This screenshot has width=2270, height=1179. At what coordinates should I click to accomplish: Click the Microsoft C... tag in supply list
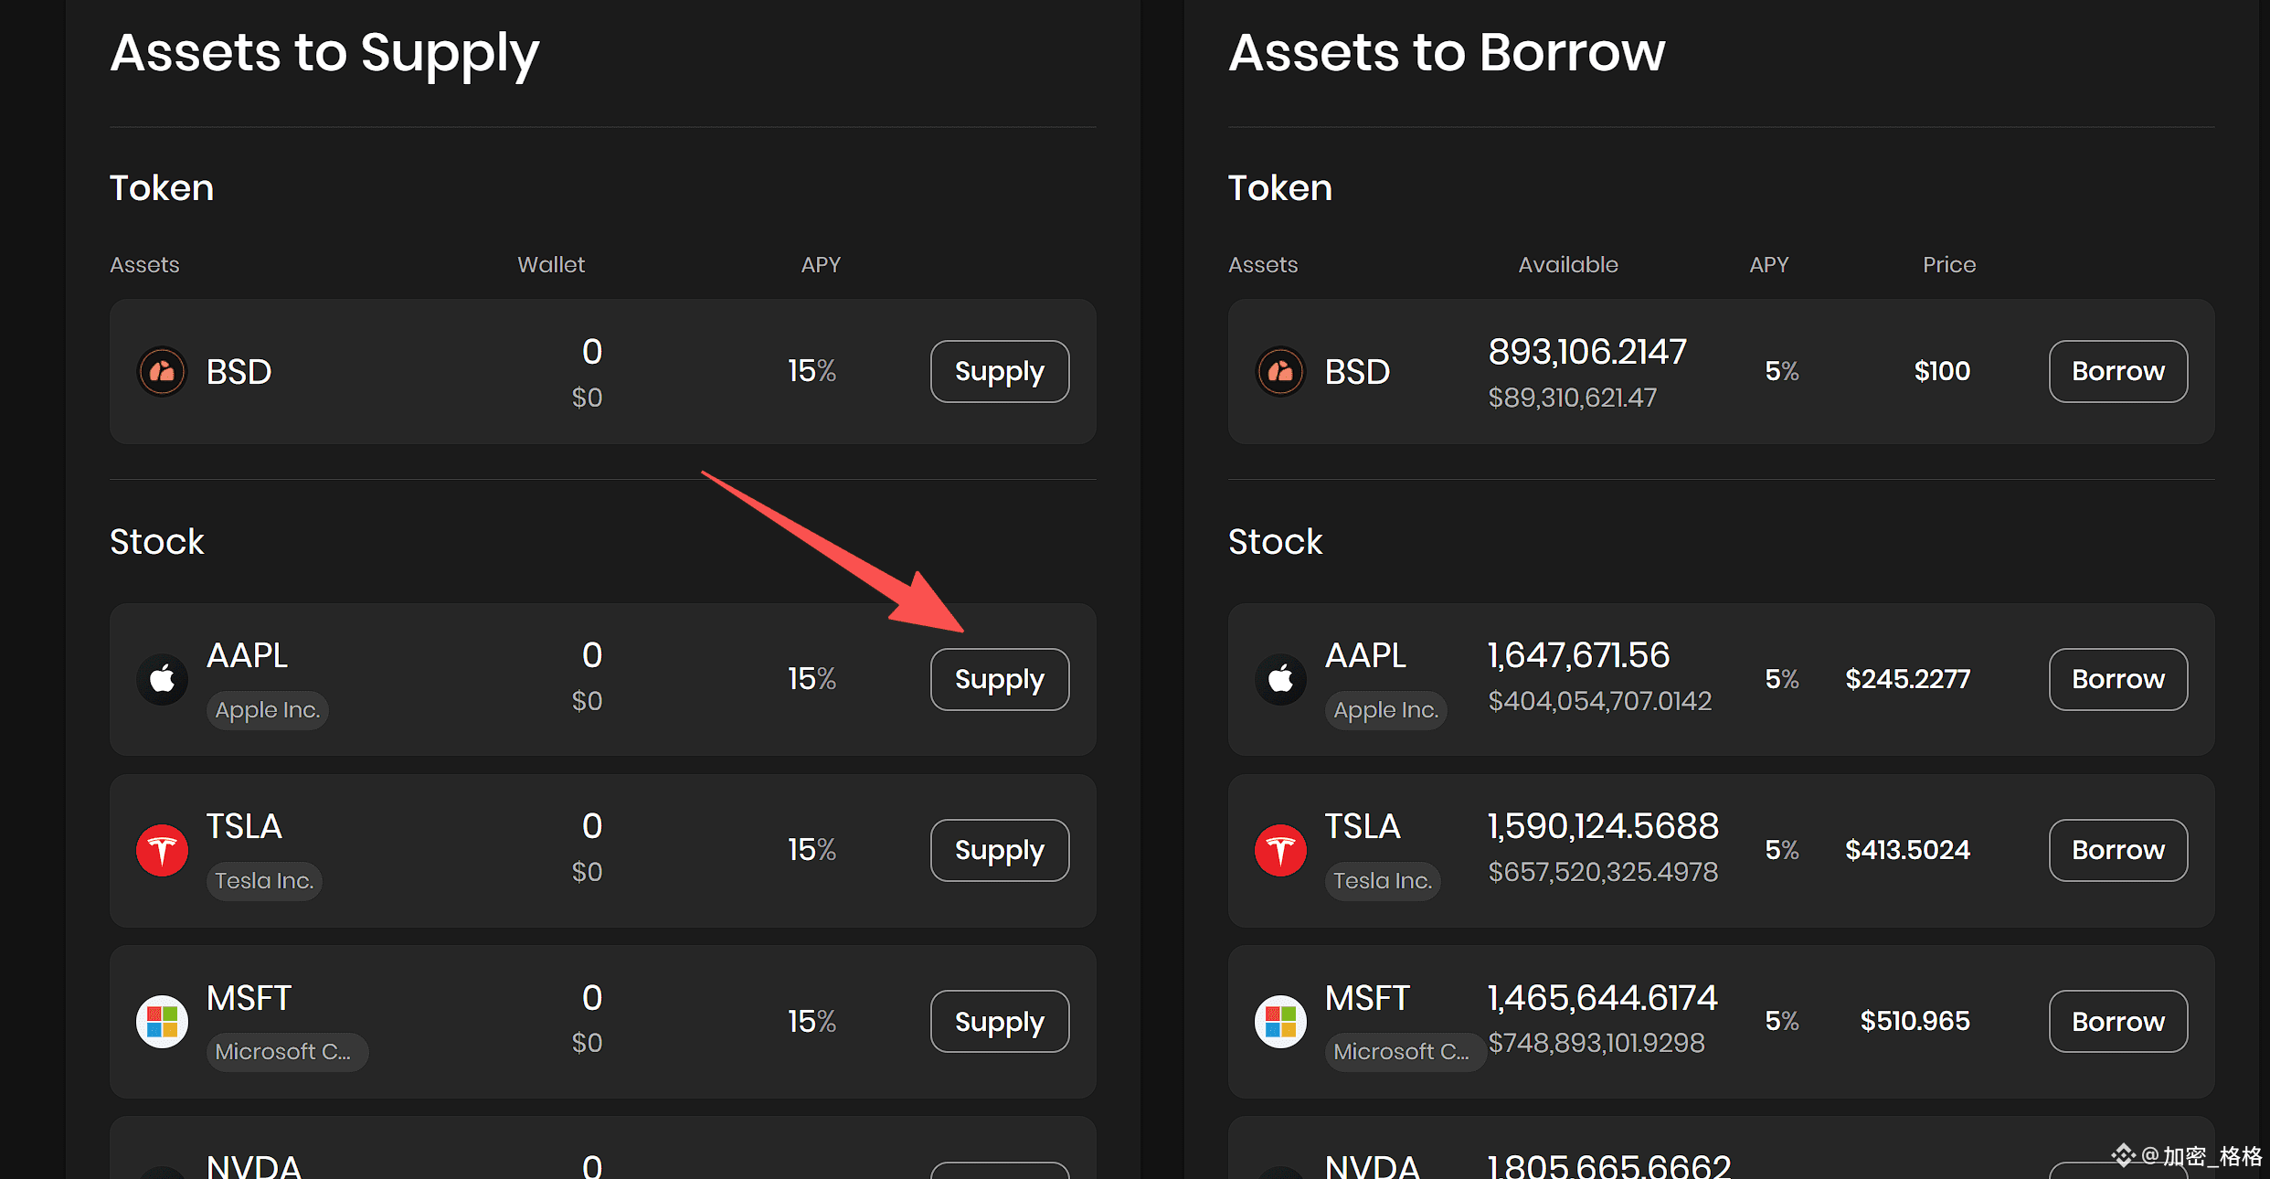(284, 1052)
